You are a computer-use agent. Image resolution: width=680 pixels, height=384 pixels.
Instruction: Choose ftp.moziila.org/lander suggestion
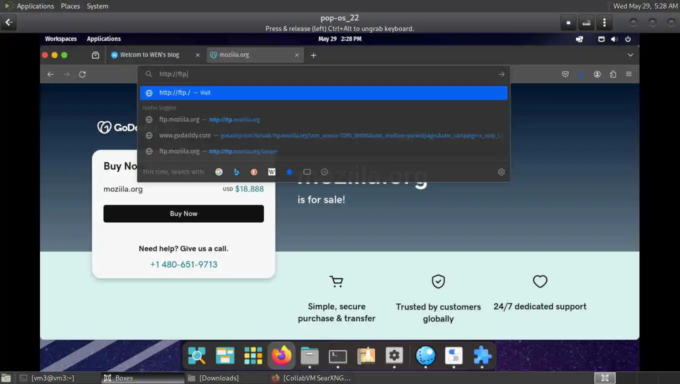coord(323,151)
